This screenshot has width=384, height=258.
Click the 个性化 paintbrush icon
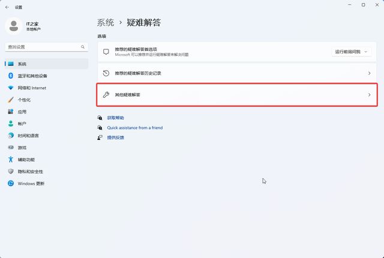pos(11,100)
